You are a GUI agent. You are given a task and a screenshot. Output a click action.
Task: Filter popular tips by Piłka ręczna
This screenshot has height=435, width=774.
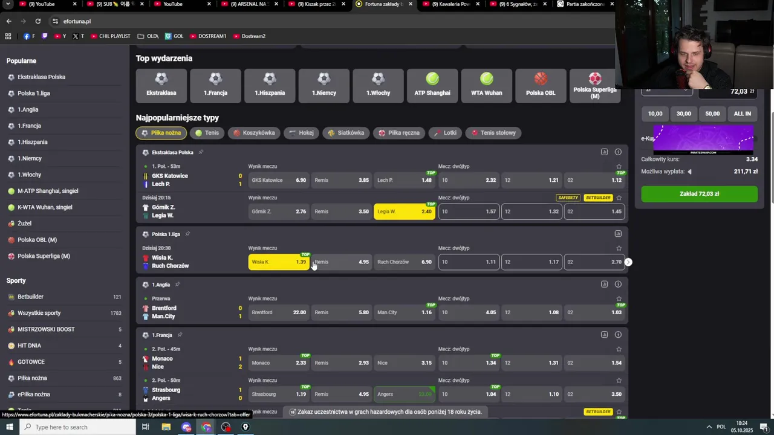[399, 133]
